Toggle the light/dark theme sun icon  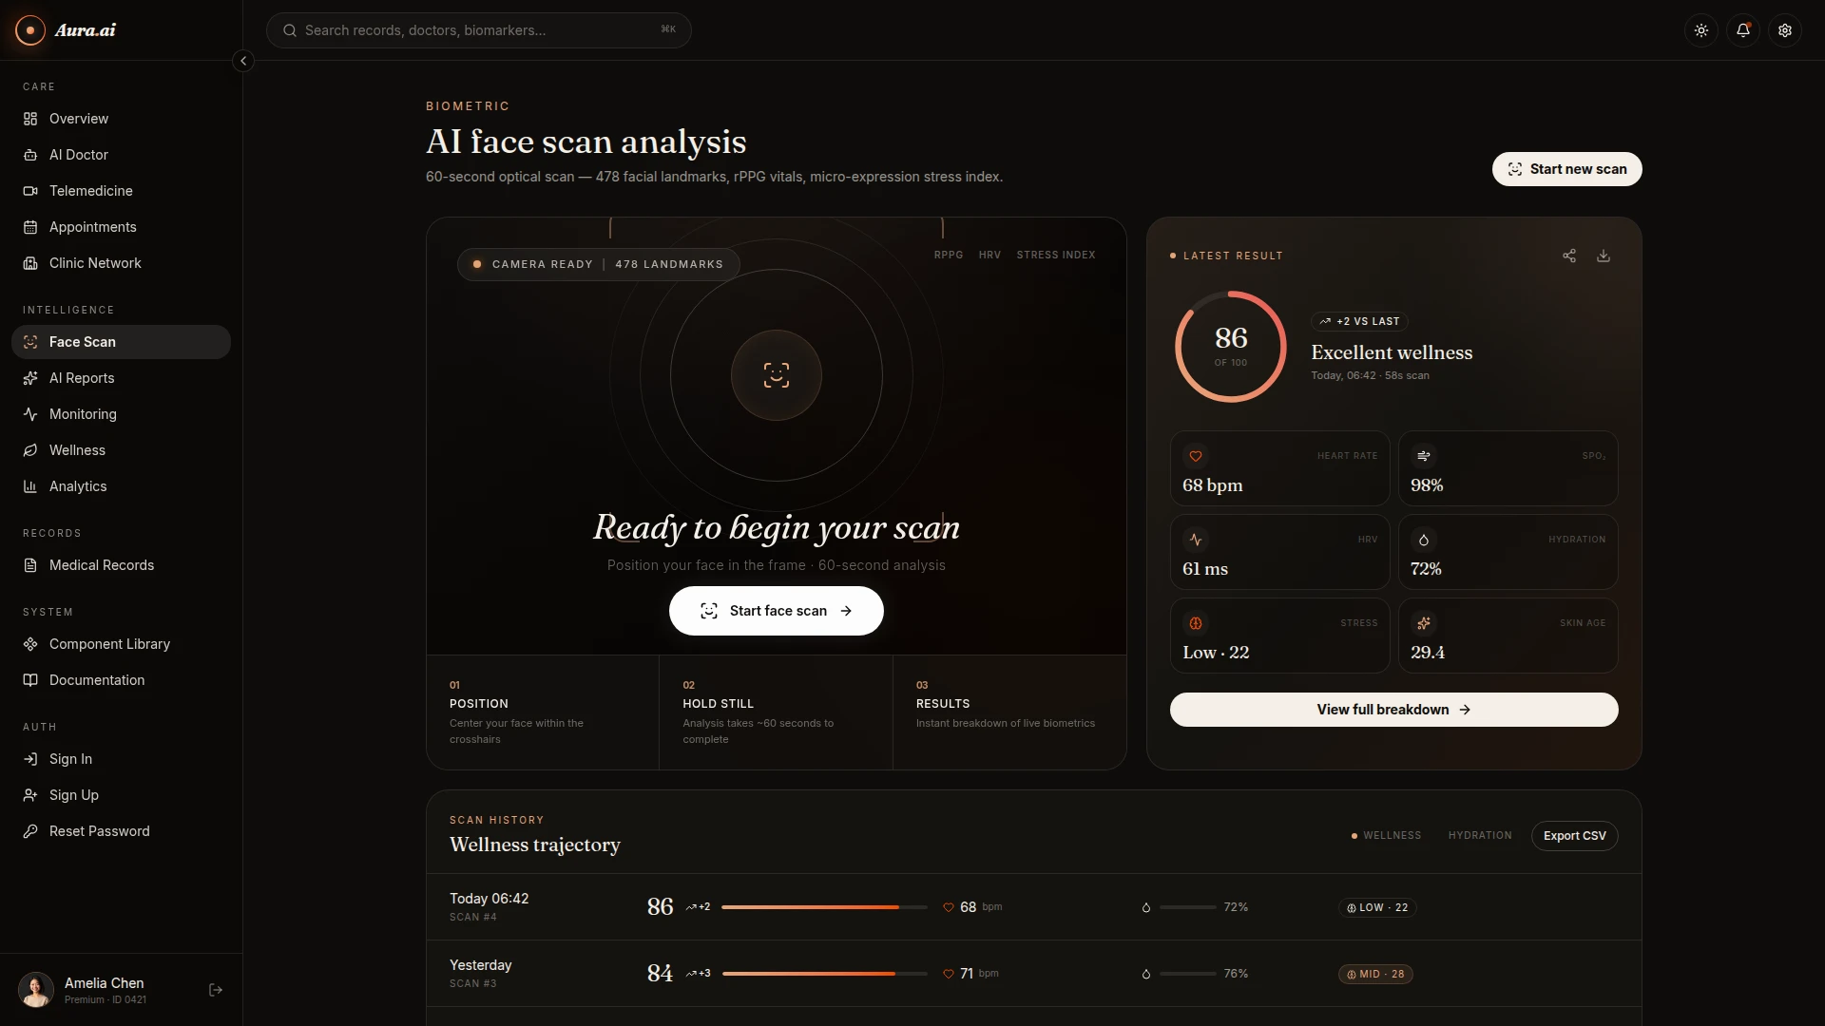click(1701, 30)
